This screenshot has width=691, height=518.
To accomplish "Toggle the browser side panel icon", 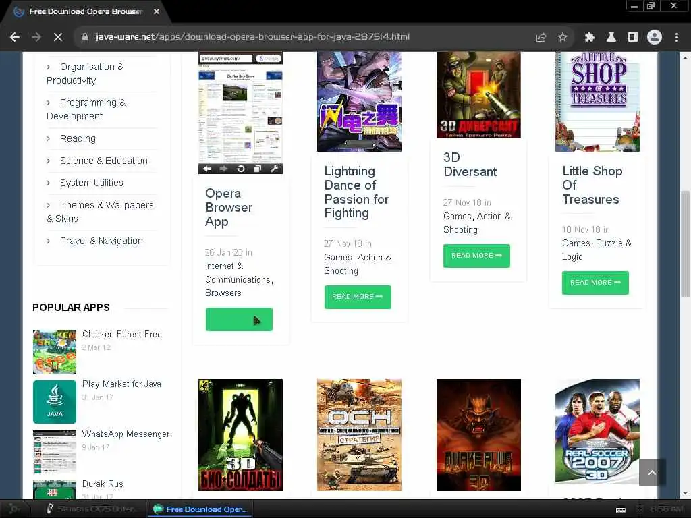I will [633, 38].
